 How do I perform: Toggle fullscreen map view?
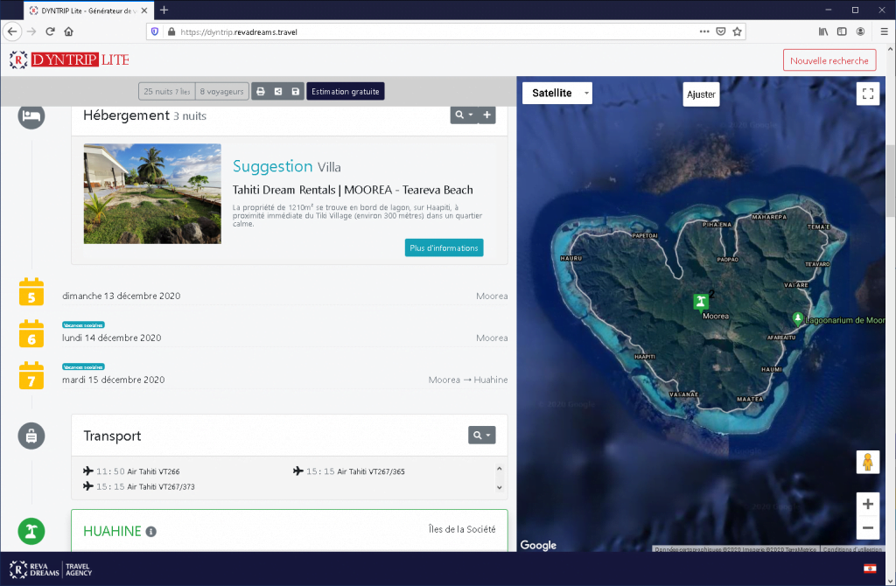coord(867,94)
